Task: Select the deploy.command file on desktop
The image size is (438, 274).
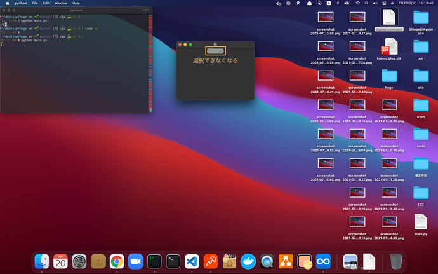Action: click(x=389, y=20)
